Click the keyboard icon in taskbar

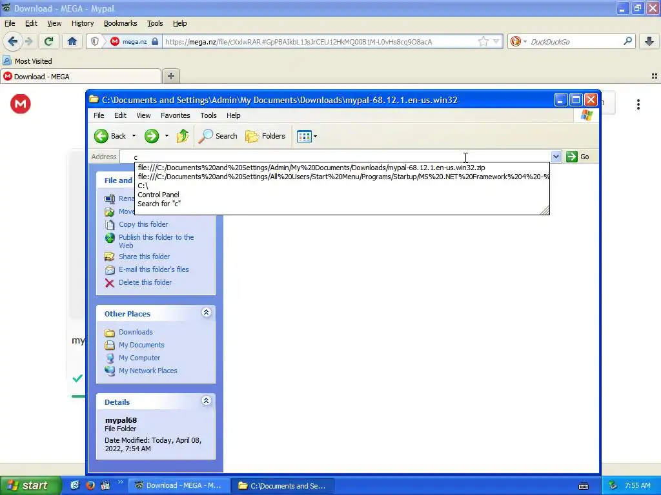tap(584, 486)
